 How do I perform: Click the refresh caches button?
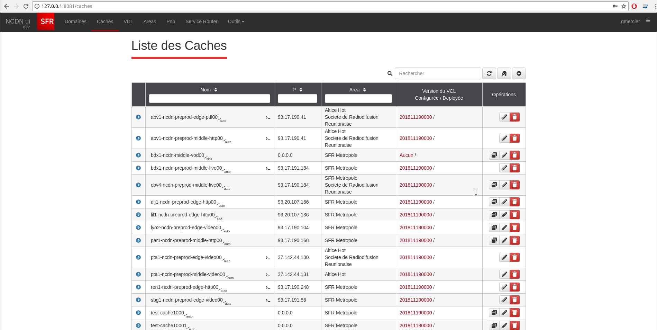pyautogui.click(x=489, y=73)
